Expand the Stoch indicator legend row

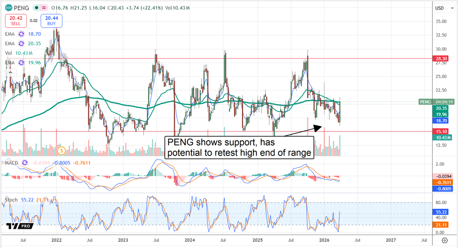pyautogui.click(x=11, y=199)
